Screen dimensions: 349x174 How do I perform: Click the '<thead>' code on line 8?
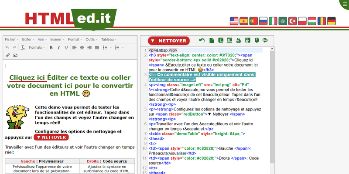(x=156, y=139)
